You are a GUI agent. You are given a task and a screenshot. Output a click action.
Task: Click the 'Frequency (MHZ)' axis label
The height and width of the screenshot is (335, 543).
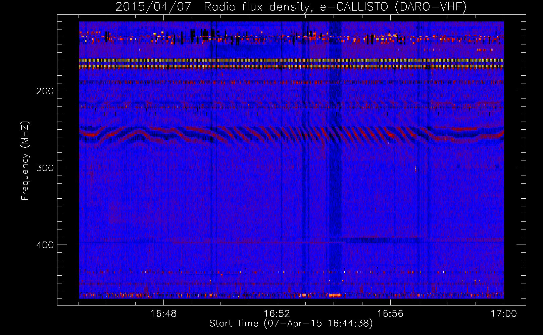pos(25,161)
